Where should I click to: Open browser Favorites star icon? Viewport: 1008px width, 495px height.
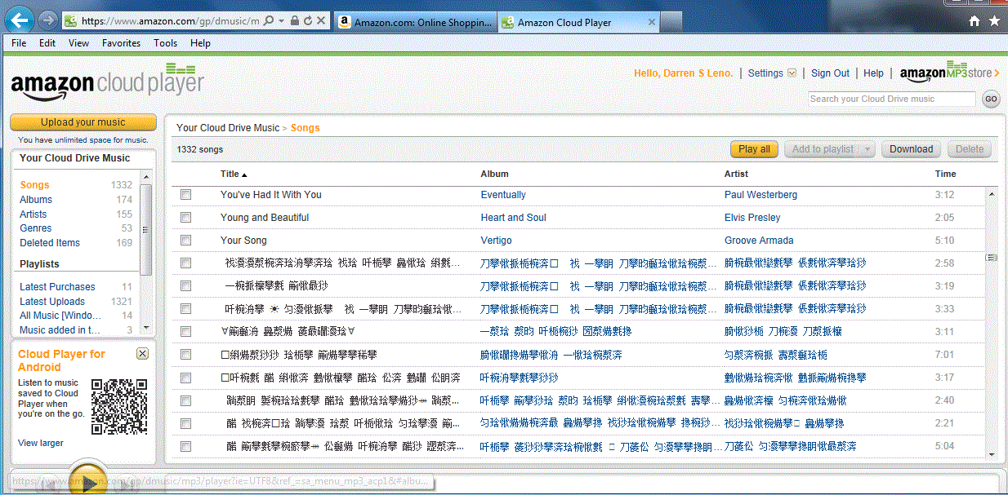coord(994,21)
